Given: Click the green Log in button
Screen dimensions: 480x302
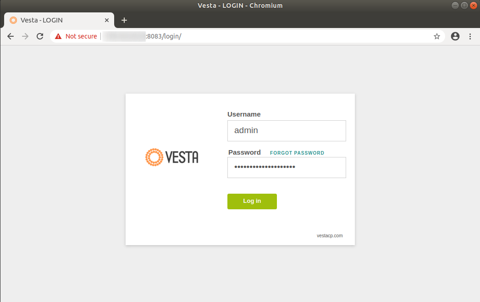Looking at the screenshot, I should 252,201.
